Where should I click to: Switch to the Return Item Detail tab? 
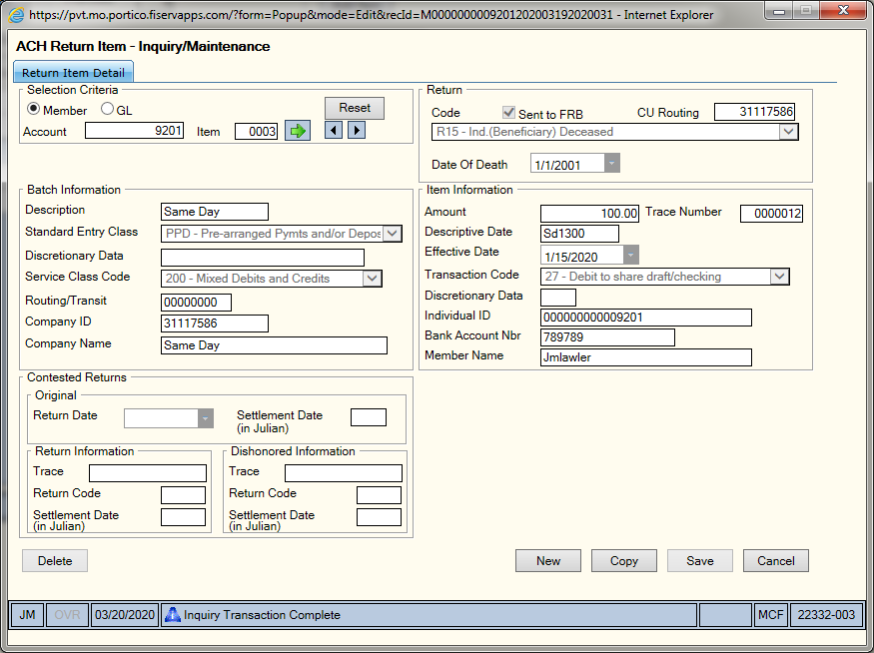(x=73, y=73)
